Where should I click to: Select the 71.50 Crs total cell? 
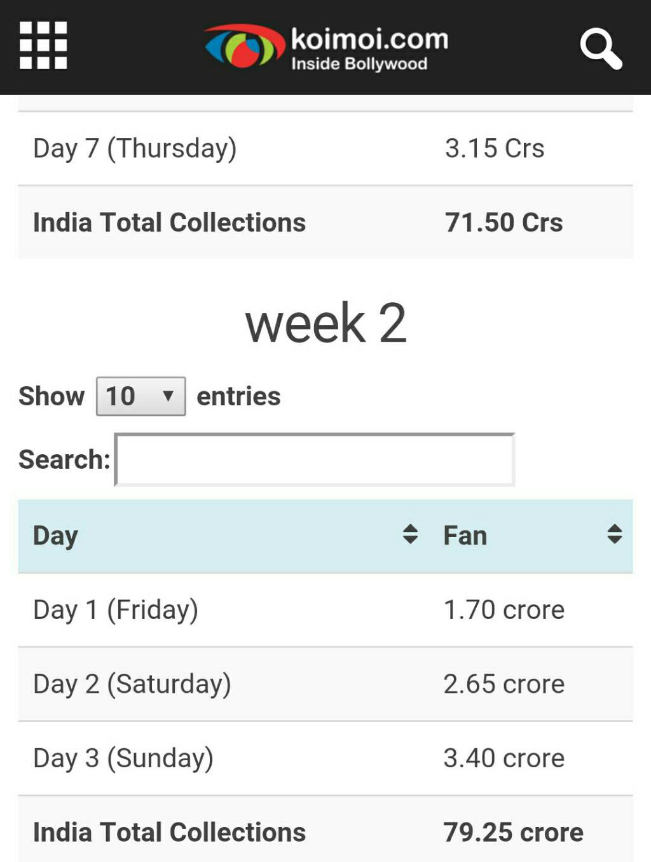(504, 223)
